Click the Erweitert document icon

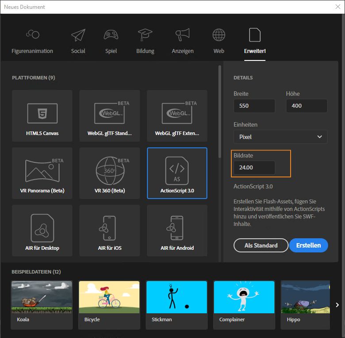[x=255, y=35]
